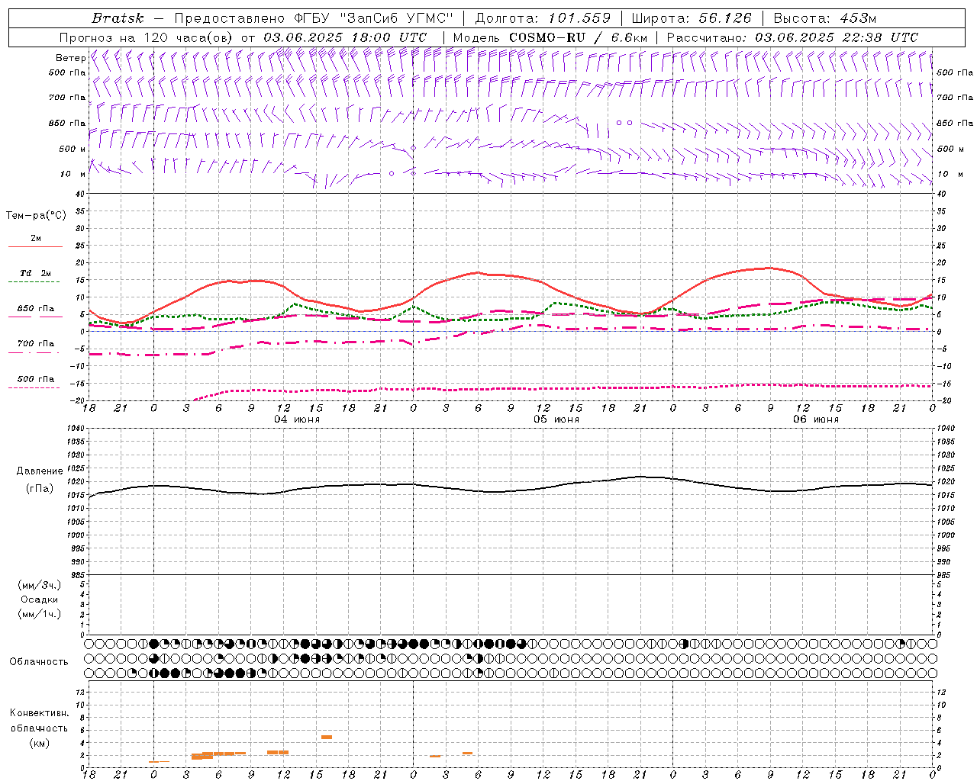Viewport: 977px width, 781px height.
Task: Click the orange convective cloud bar at 5 km
Action: (x=327, y=737)
